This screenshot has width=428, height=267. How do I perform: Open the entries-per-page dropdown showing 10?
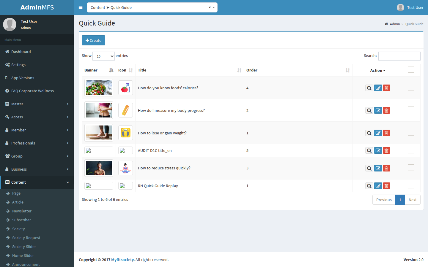pos(103,56)
